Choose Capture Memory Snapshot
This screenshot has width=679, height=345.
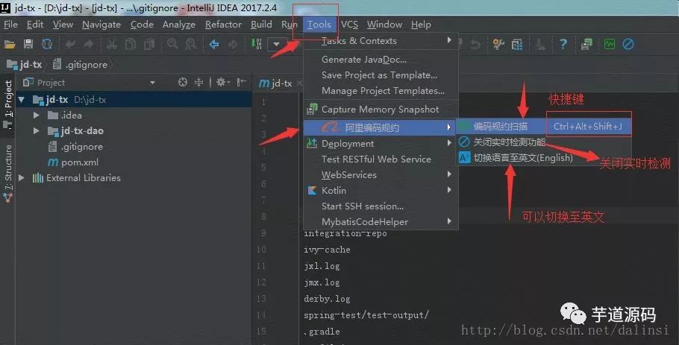click(x=381, y=110)
